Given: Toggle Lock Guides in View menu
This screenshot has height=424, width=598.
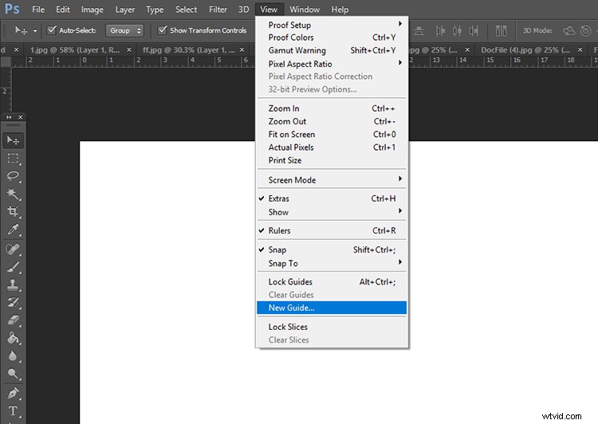Looking at the screenshot, I should (332, 282).
